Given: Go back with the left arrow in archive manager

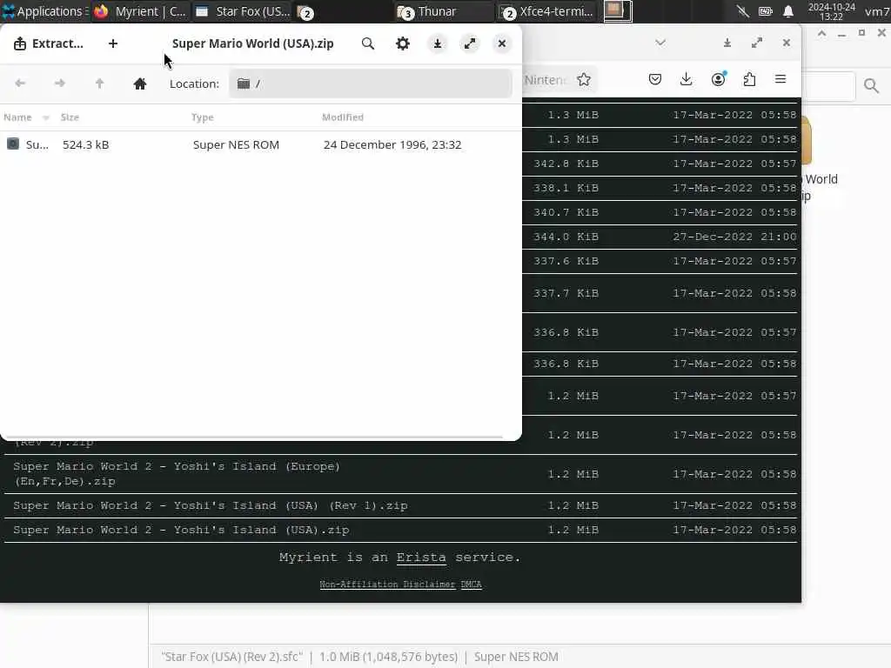Looking at the screenshot, I should coord(21,83).
